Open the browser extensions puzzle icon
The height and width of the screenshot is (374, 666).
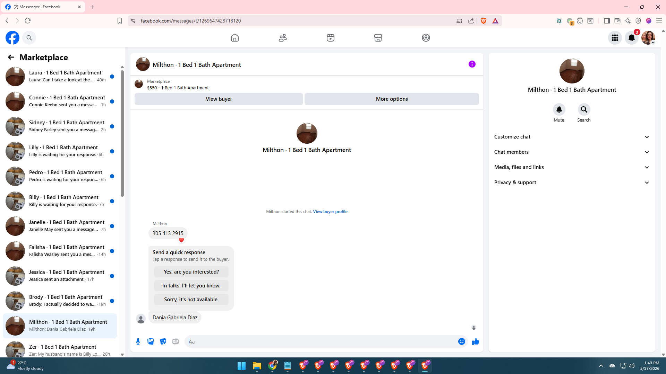pos(580,21)
